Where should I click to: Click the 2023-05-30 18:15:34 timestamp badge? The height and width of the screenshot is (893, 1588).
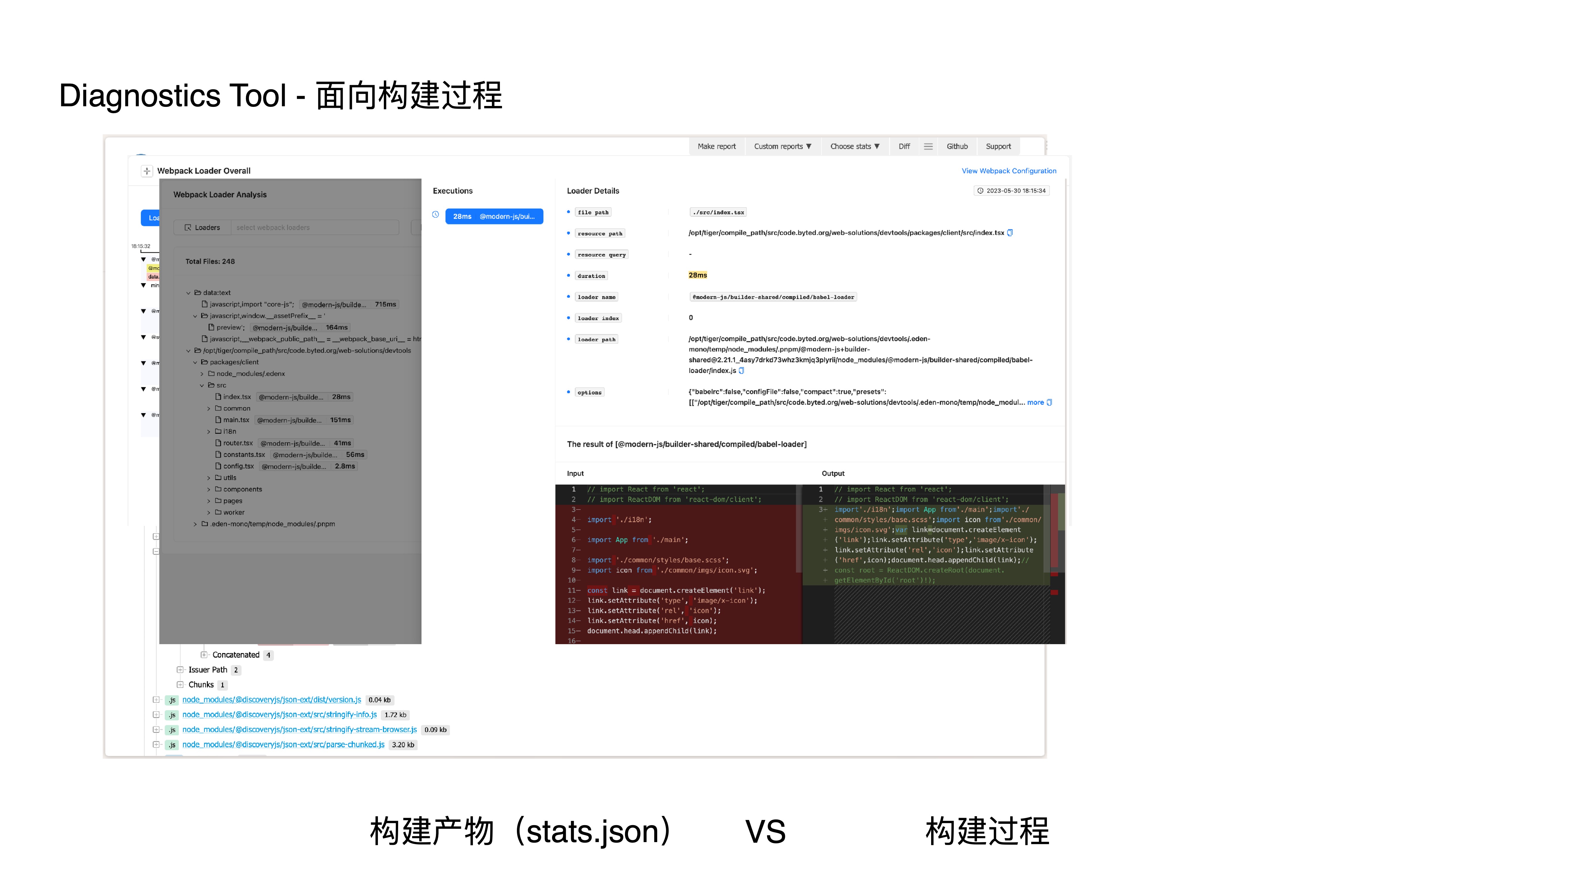pos(1011,191)
